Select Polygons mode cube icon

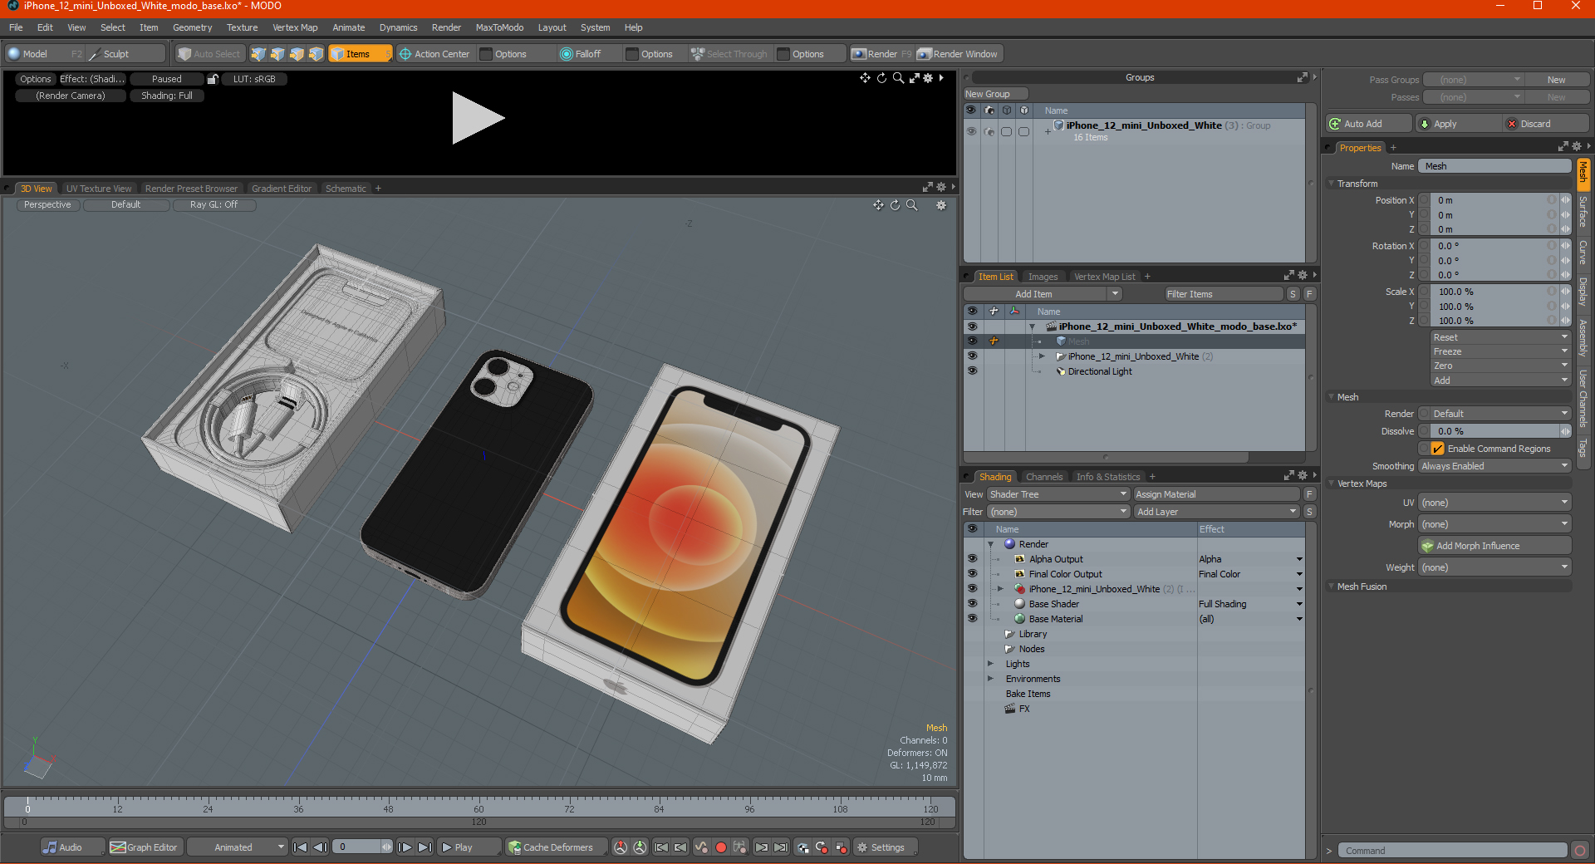(x=297, y=54)
